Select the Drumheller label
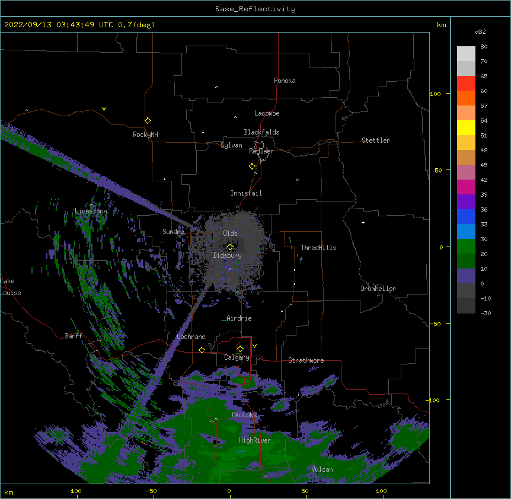This screenshot has width=511, height=499. 378,289
